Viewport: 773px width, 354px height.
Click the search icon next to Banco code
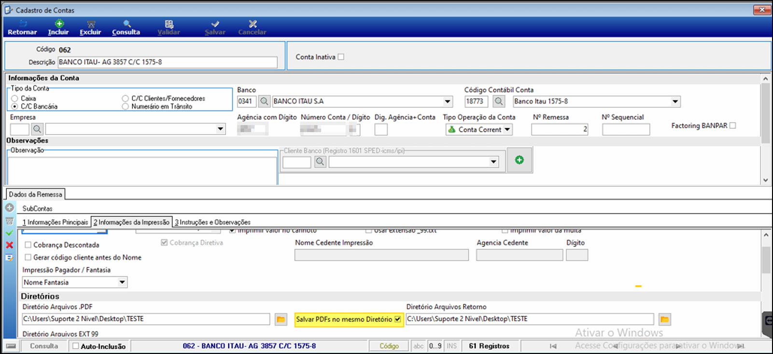click(x=264, y=101)
